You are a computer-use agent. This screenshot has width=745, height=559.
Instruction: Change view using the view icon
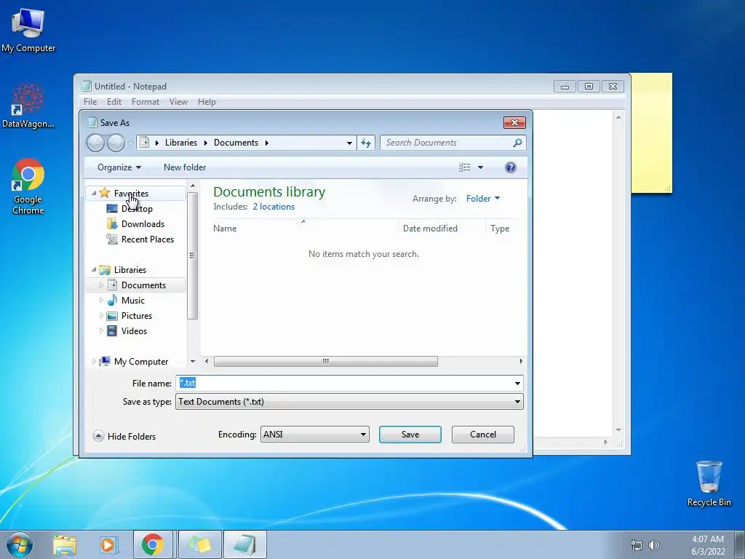coord(465,167)
